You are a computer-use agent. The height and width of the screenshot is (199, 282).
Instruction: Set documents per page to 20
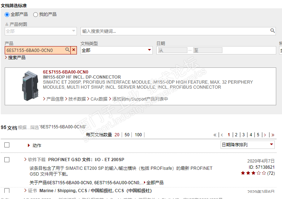click(x=117, y=135)
